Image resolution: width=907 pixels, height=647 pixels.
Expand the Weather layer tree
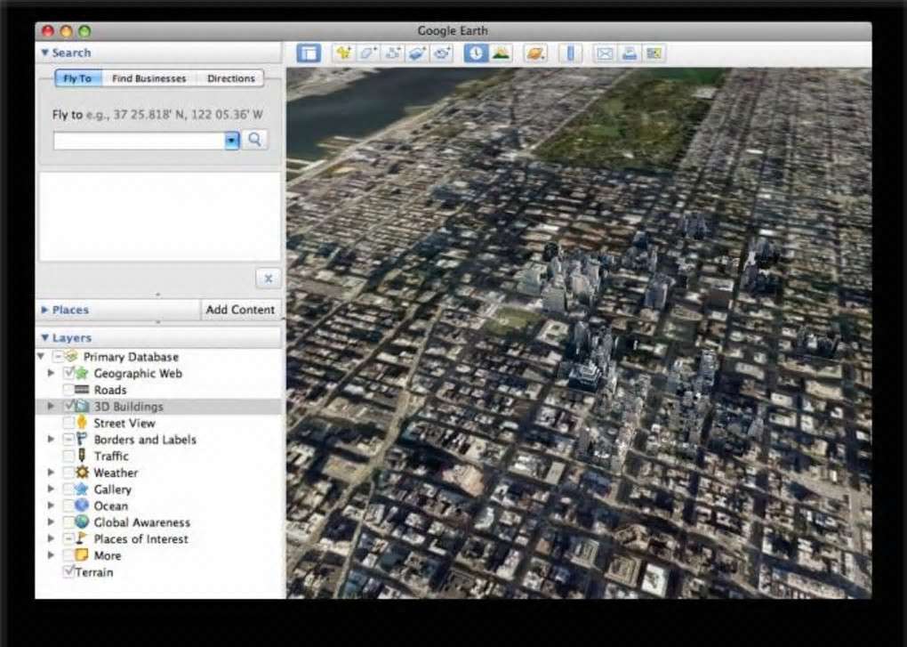pos(51,473)
